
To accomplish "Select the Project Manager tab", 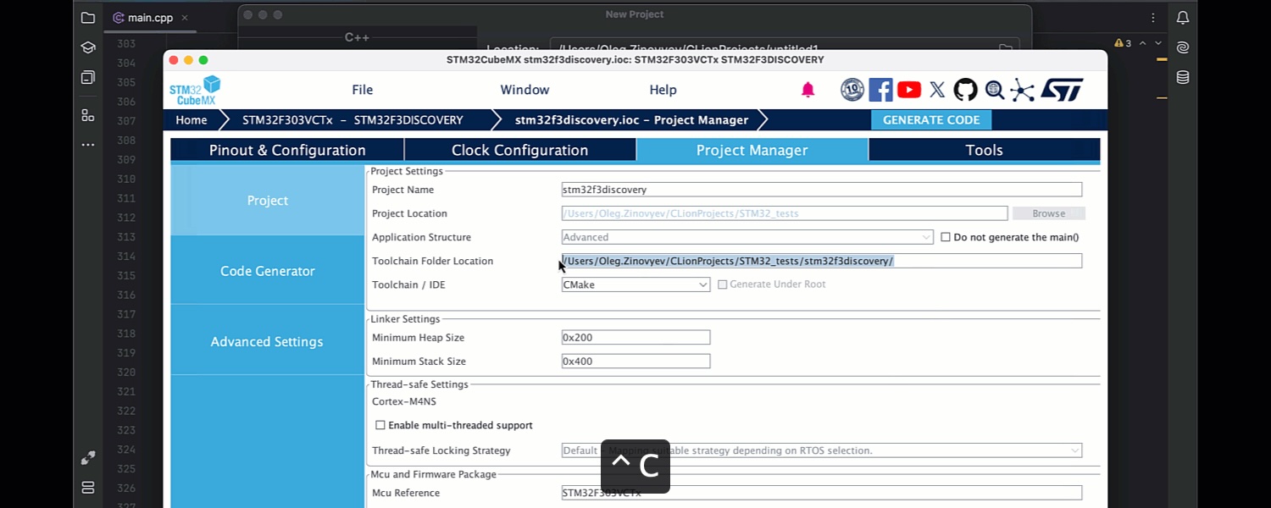I will pyautogui.click(x=752, y=150).
